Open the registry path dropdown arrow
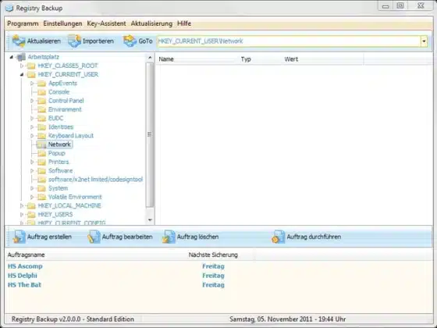Image resolution: width=437 pixels, height=328 pixels. click(424, 41)
